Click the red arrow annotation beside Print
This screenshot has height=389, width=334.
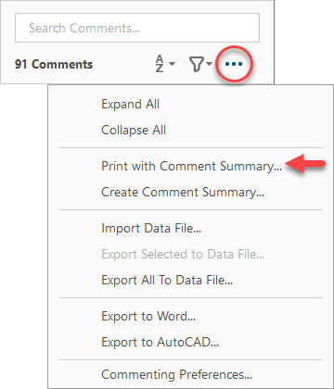click(x=305, y=164)
